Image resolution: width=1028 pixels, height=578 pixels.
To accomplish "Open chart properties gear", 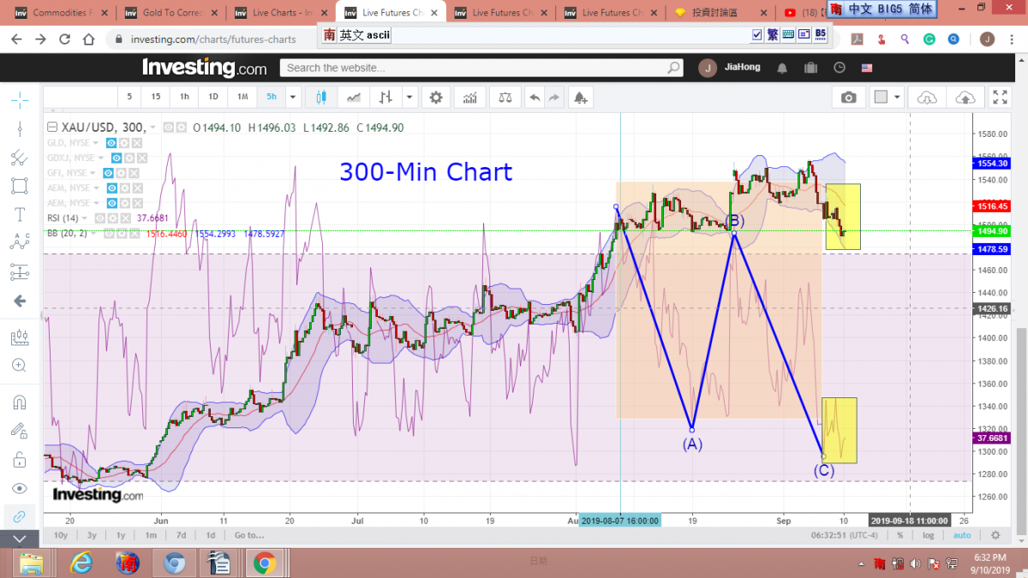I will click(436, 98).
